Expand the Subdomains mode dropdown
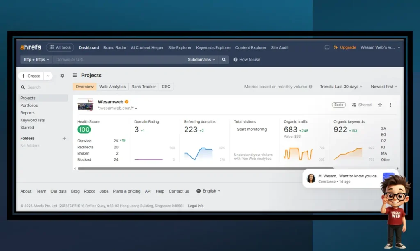 tap(201, 60)
